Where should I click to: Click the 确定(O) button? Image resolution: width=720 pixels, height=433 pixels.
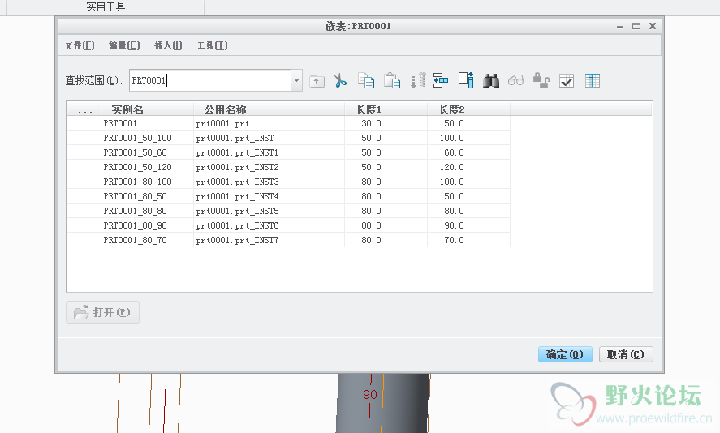[565, 354]
